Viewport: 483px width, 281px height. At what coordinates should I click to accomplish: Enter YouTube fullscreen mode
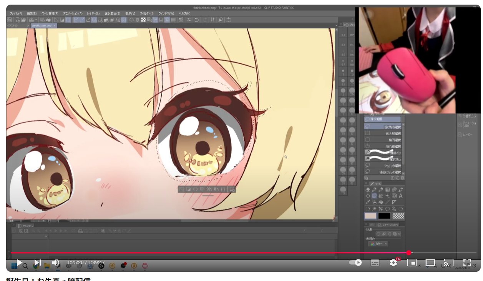467,263
